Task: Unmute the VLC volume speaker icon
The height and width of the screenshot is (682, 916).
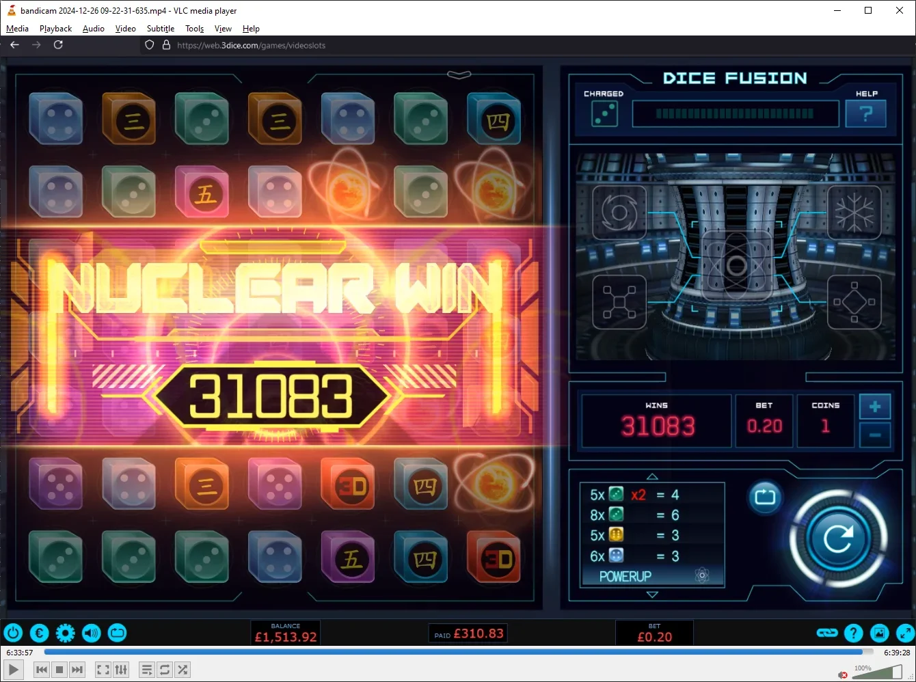Action: [x=844, y=674]
